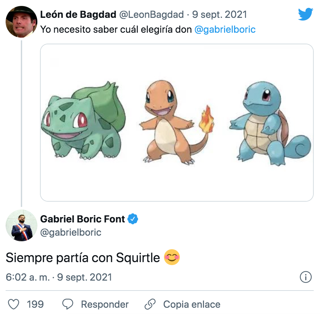The width and height of the screenshot is (320, 314).
Task: Click the "León de Bagdad" display name
Action: pos(78,15)
